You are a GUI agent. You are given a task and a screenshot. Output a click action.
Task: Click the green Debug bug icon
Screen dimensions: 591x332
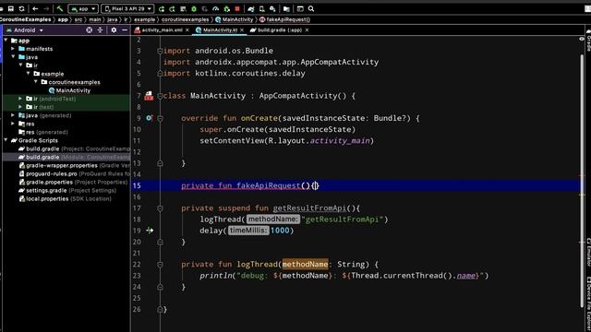tap(194, 8)
